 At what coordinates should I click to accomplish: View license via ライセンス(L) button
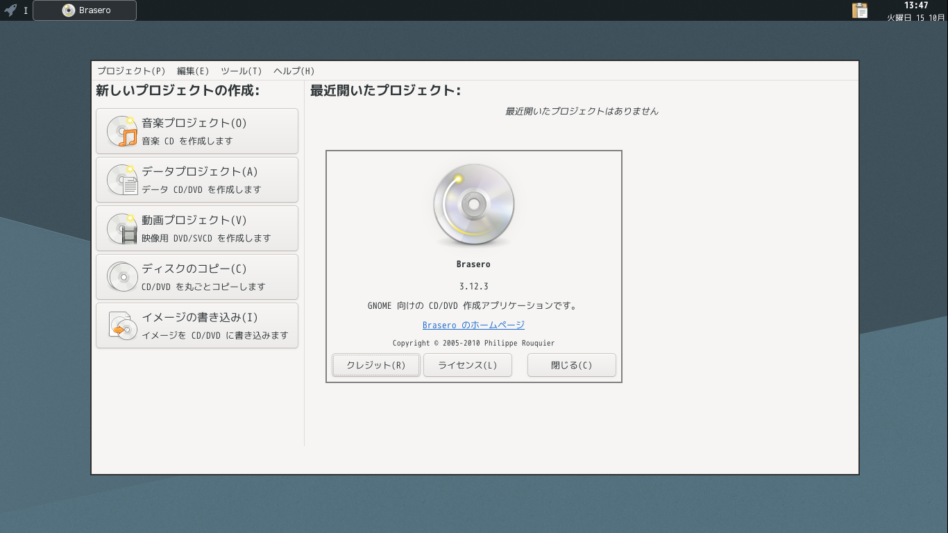click(x=468, y=365)
